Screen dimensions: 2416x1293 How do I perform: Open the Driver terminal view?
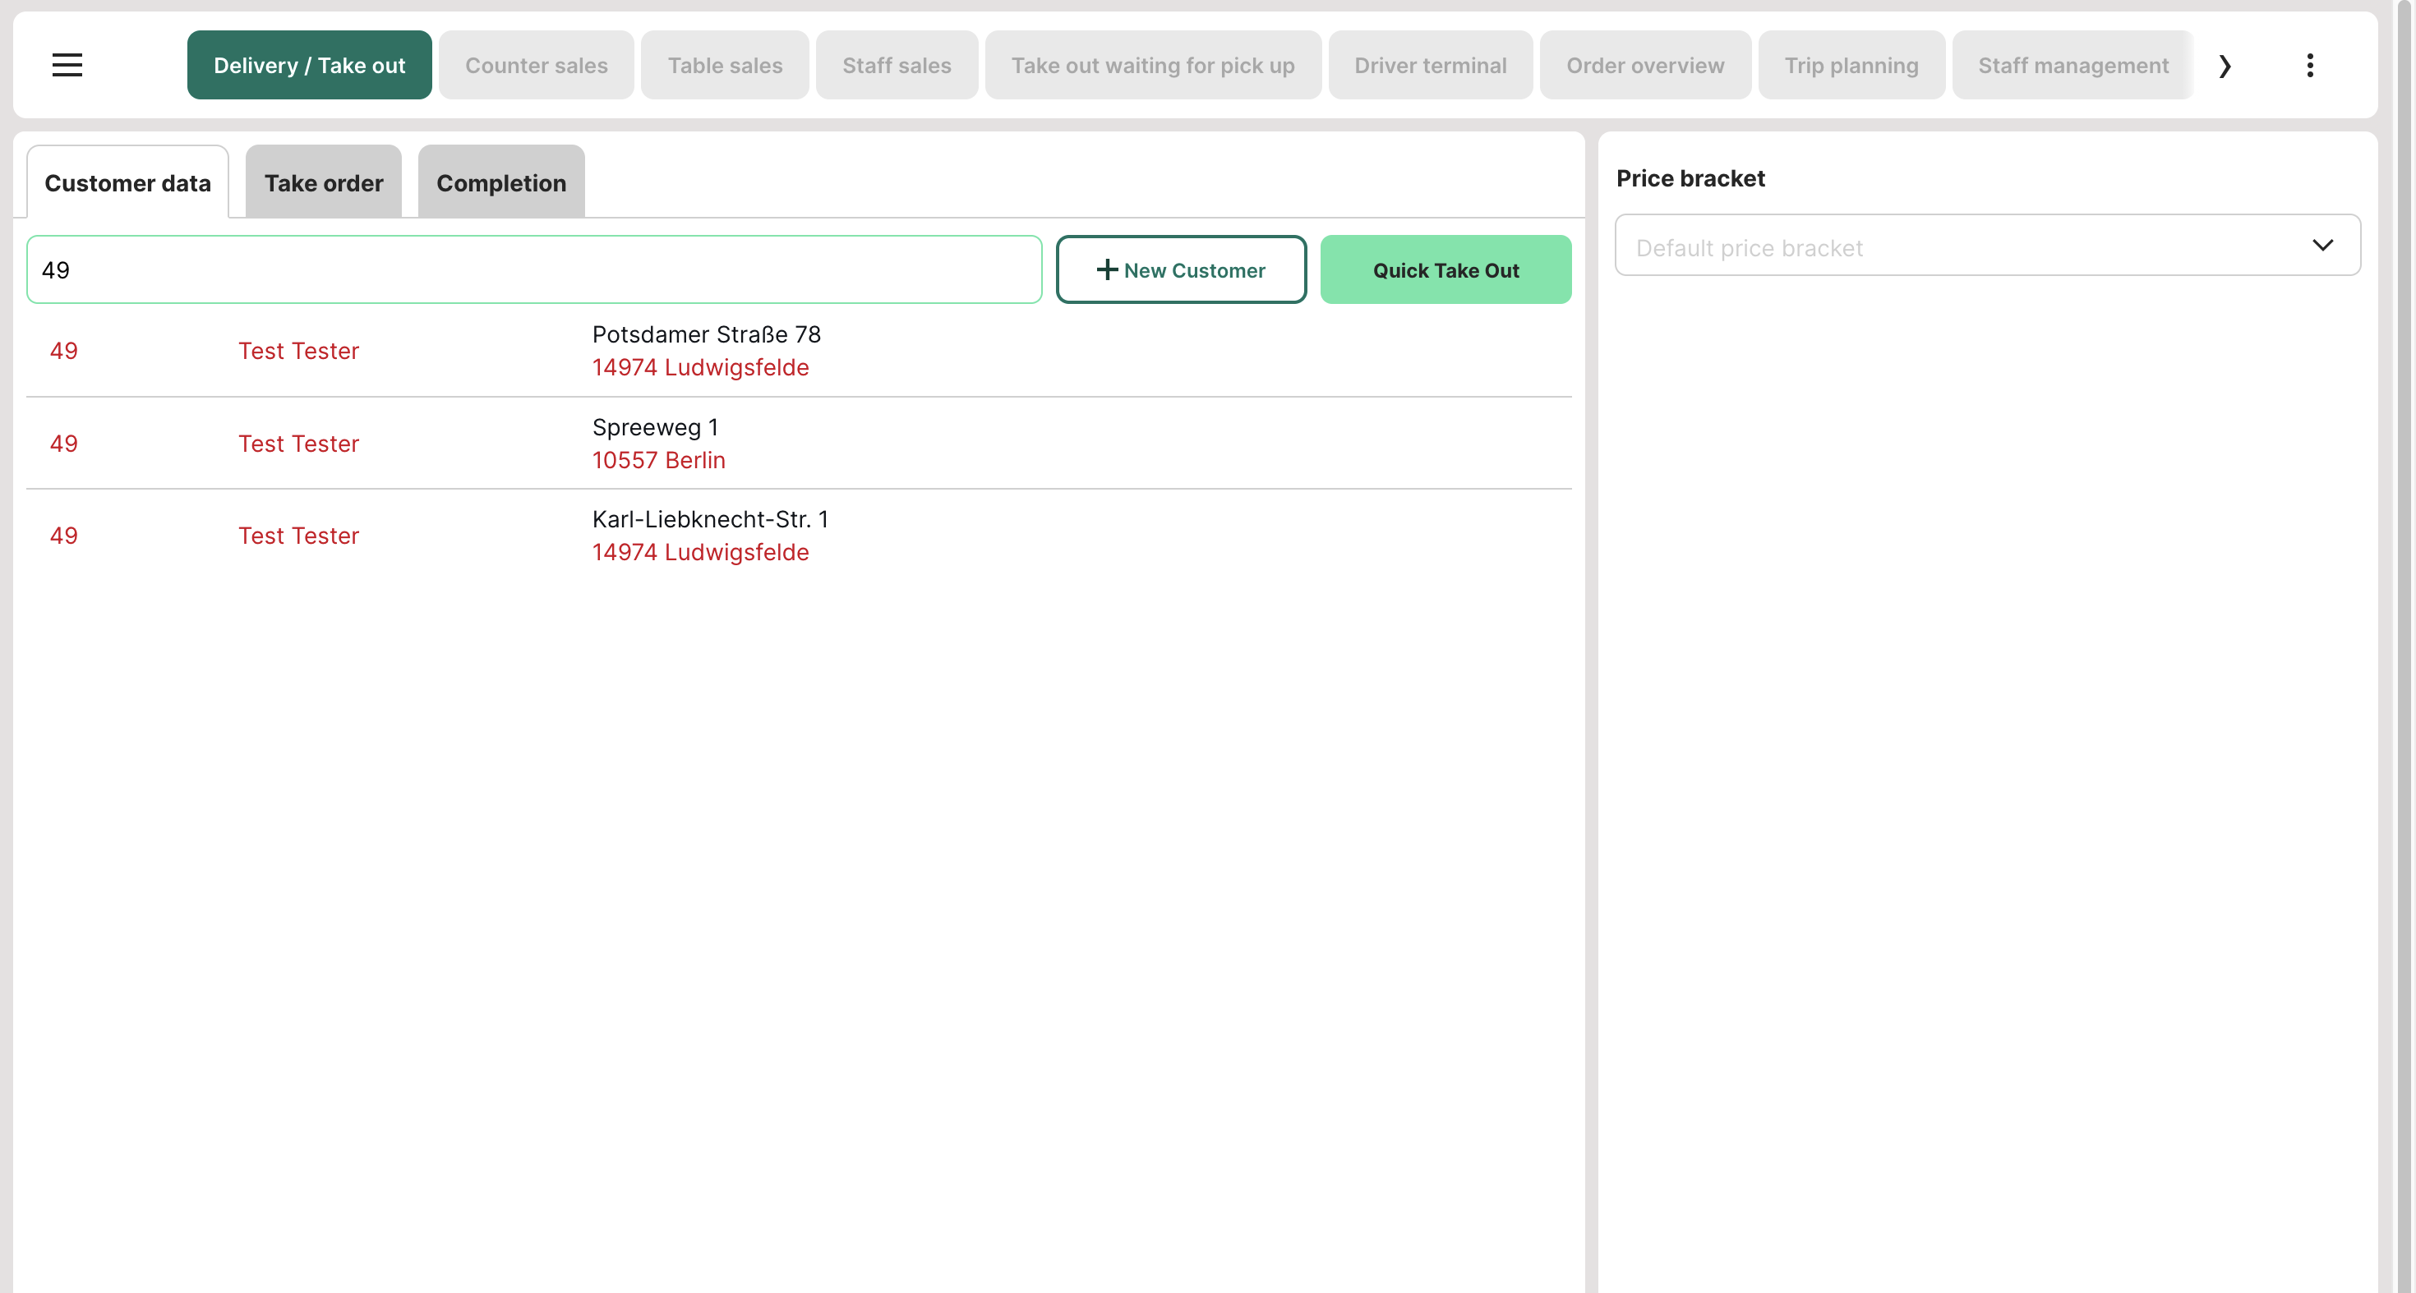(1429, 66)
